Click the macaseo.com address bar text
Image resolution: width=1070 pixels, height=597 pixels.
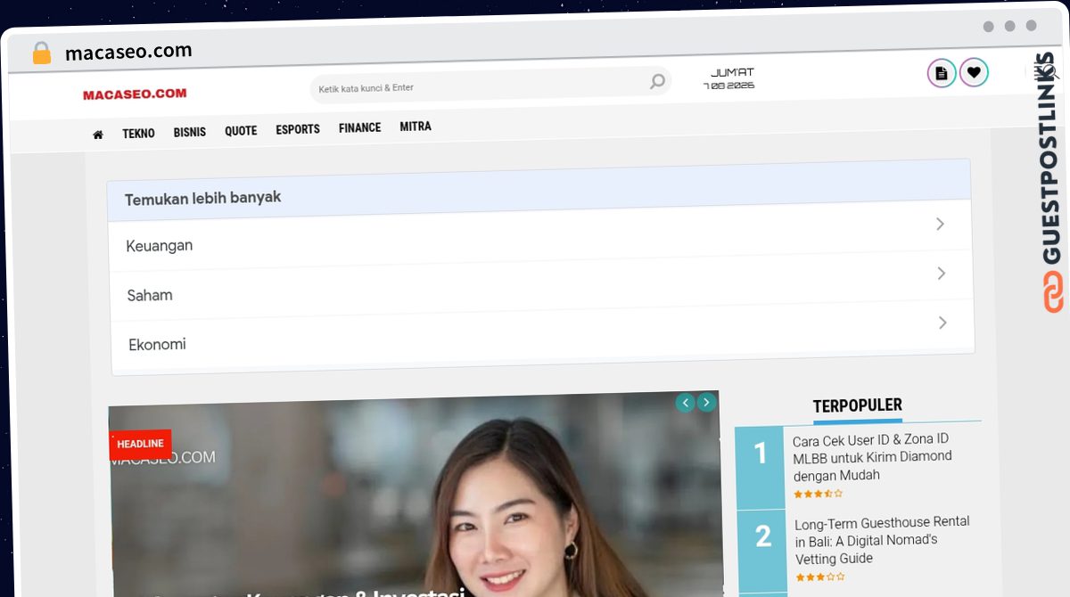pos(128,53)
